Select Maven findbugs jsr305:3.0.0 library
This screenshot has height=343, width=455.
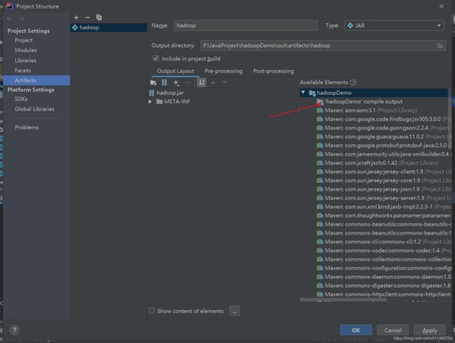tap(384, 119)
